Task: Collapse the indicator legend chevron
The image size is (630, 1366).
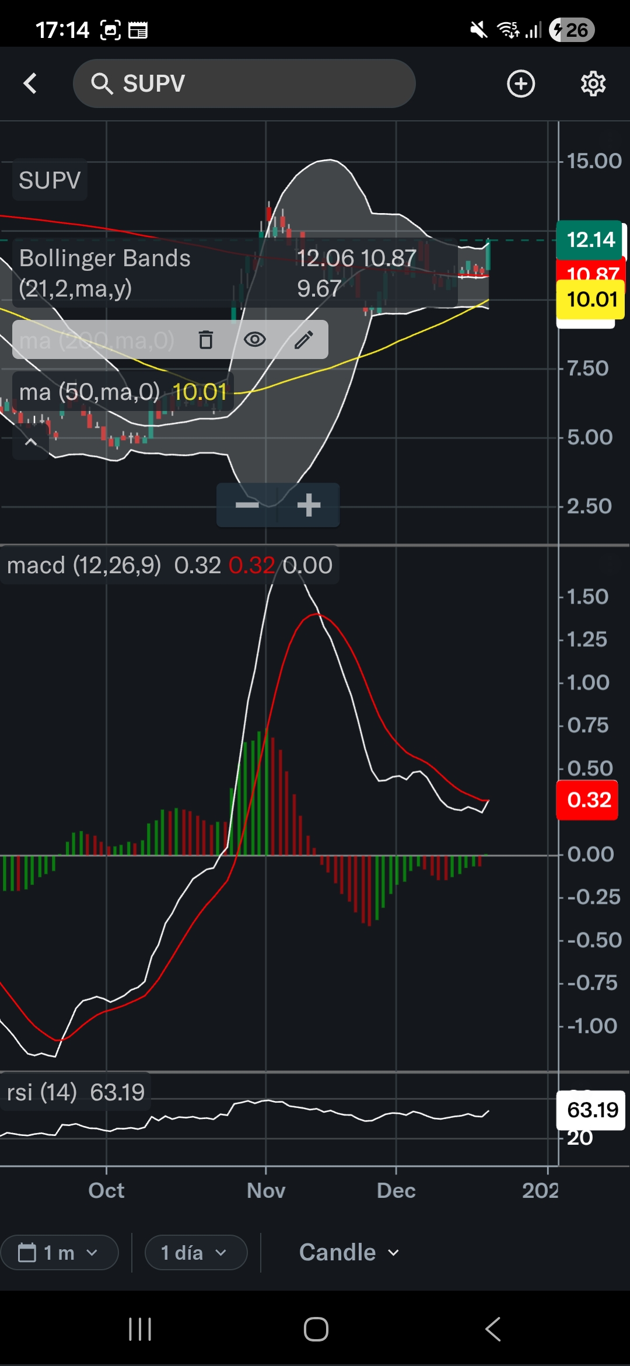Action: point(31,442)
